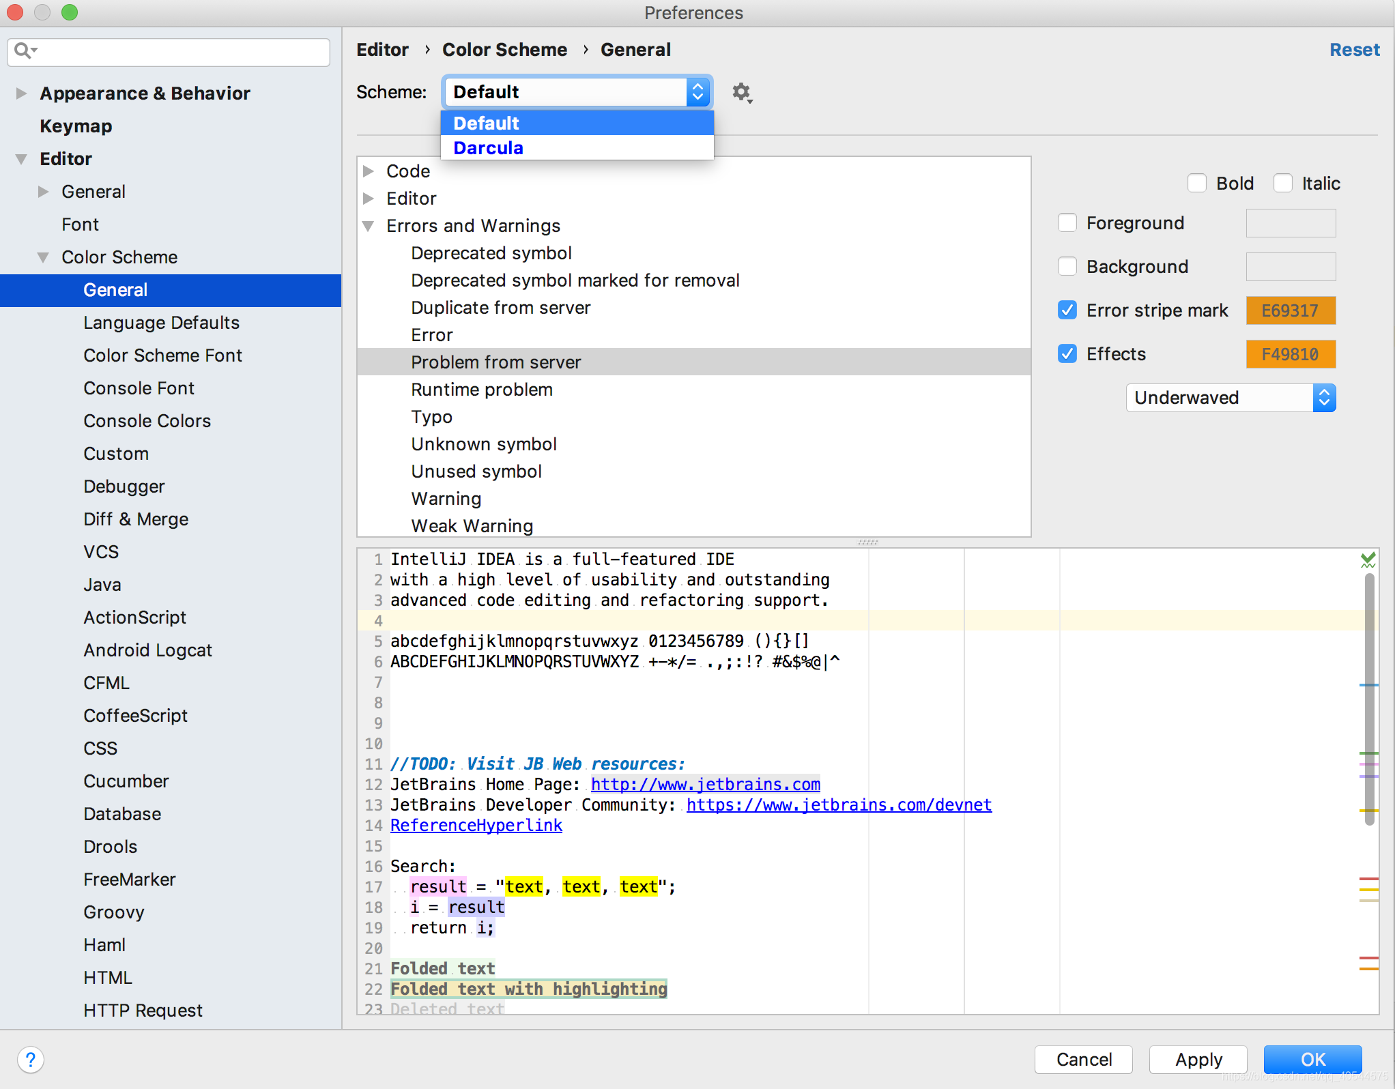Expand Appearance & Behavior section
The height and width of the screenshot is (1089, 1395).
point(21,93)
